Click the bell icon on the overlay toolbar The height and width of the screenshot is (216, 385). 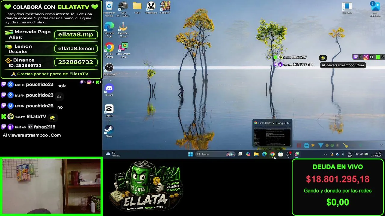(x=313, y=145)
